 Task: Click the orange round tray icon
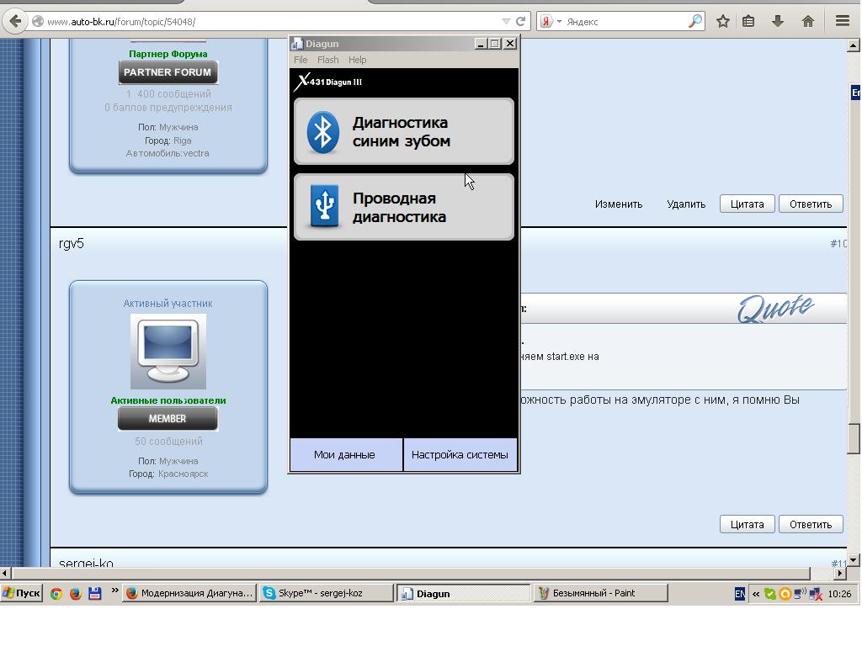coord(785,594)
